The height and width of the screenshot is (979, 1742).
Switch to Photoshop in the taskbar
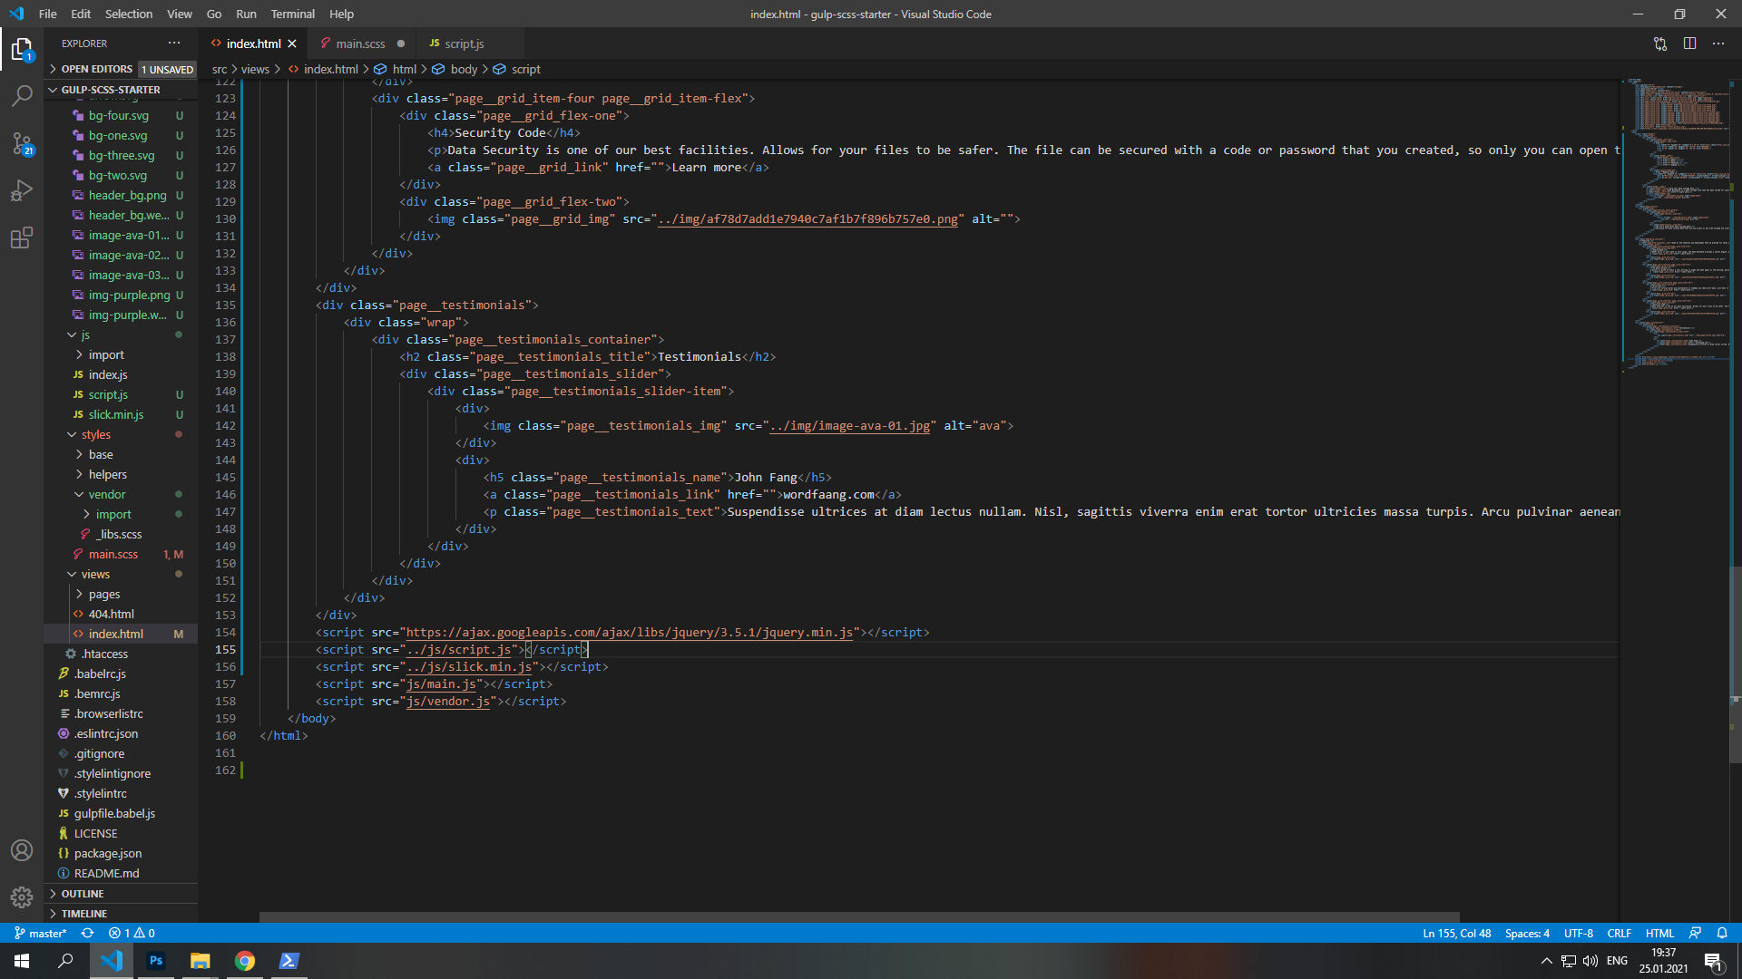[x=156, y=961]
